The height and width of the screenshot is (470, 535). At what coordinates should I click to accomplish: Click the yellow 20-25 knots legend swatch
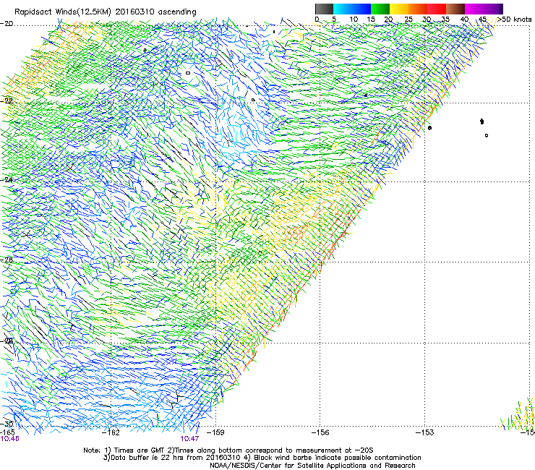399,9
